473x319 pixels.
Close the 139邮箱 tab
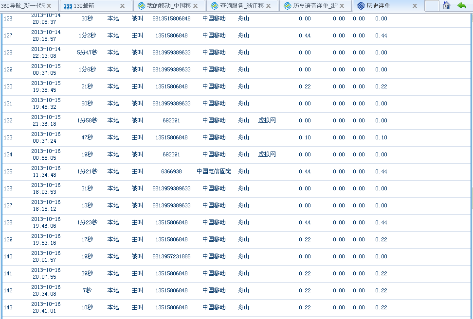[122, 6]
